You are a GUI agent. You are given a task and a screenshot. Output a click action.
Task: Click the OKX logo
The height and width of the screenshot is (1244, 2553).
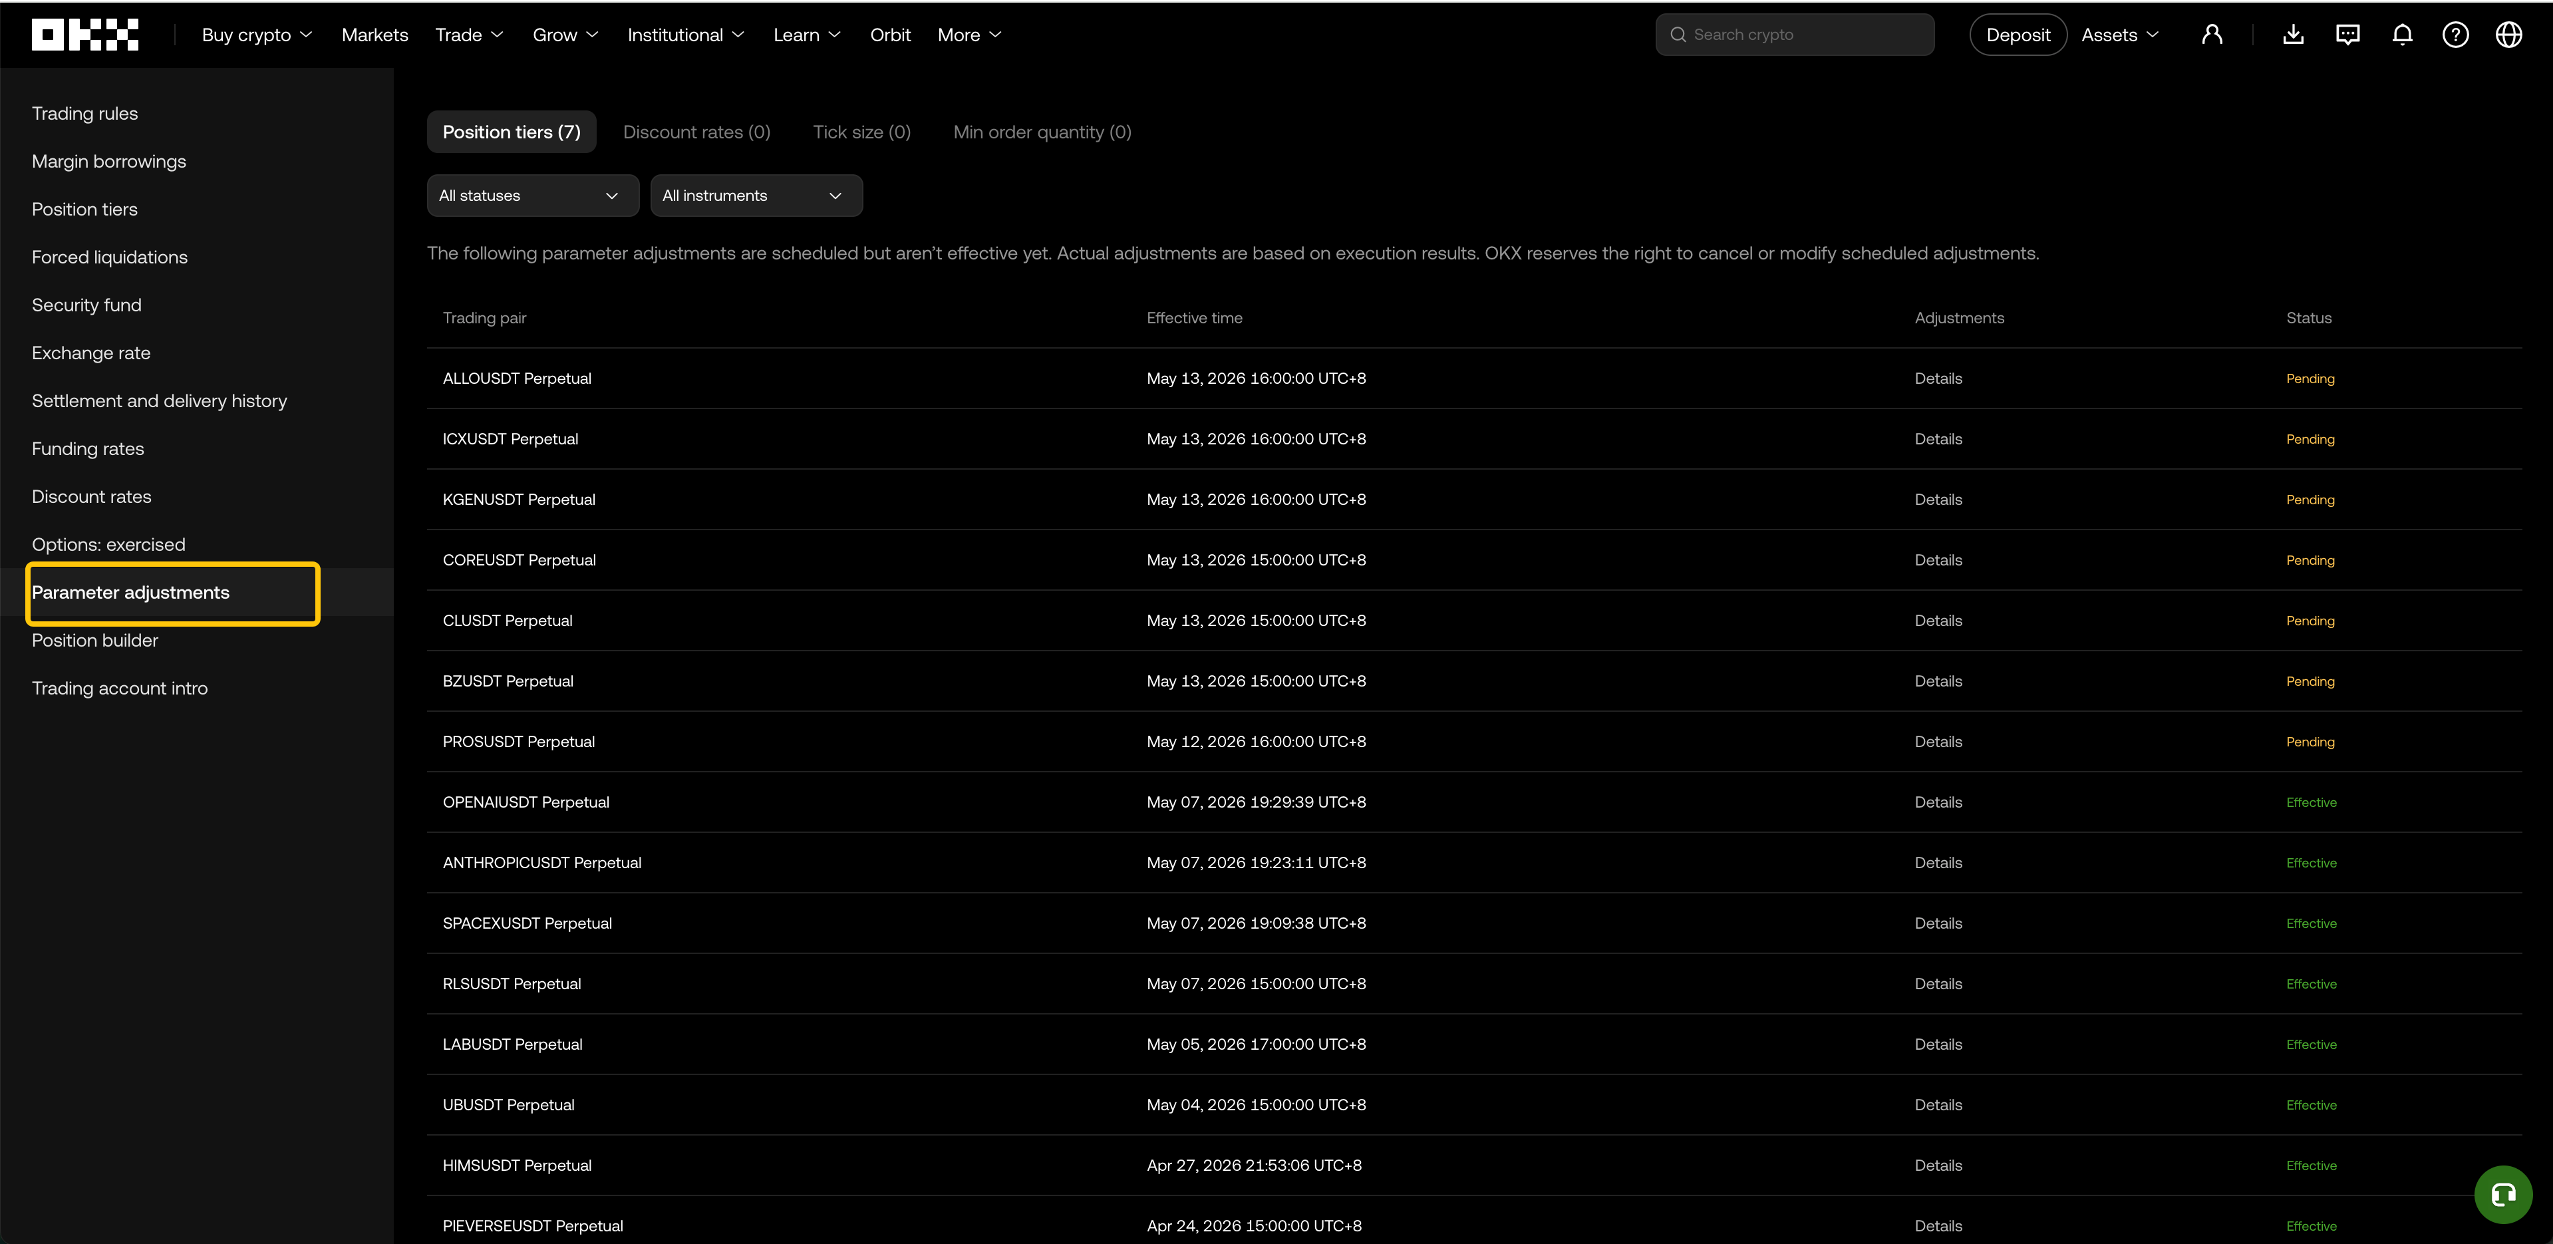[85, 35]
